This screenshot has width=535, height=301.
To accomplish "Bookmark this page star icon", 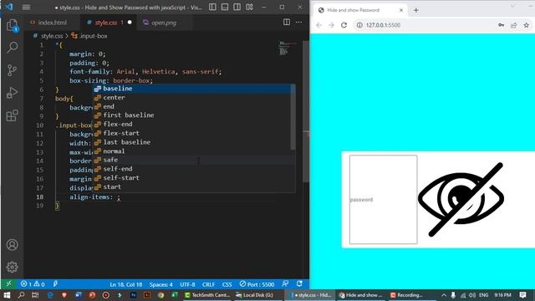I will pos(526,25).
